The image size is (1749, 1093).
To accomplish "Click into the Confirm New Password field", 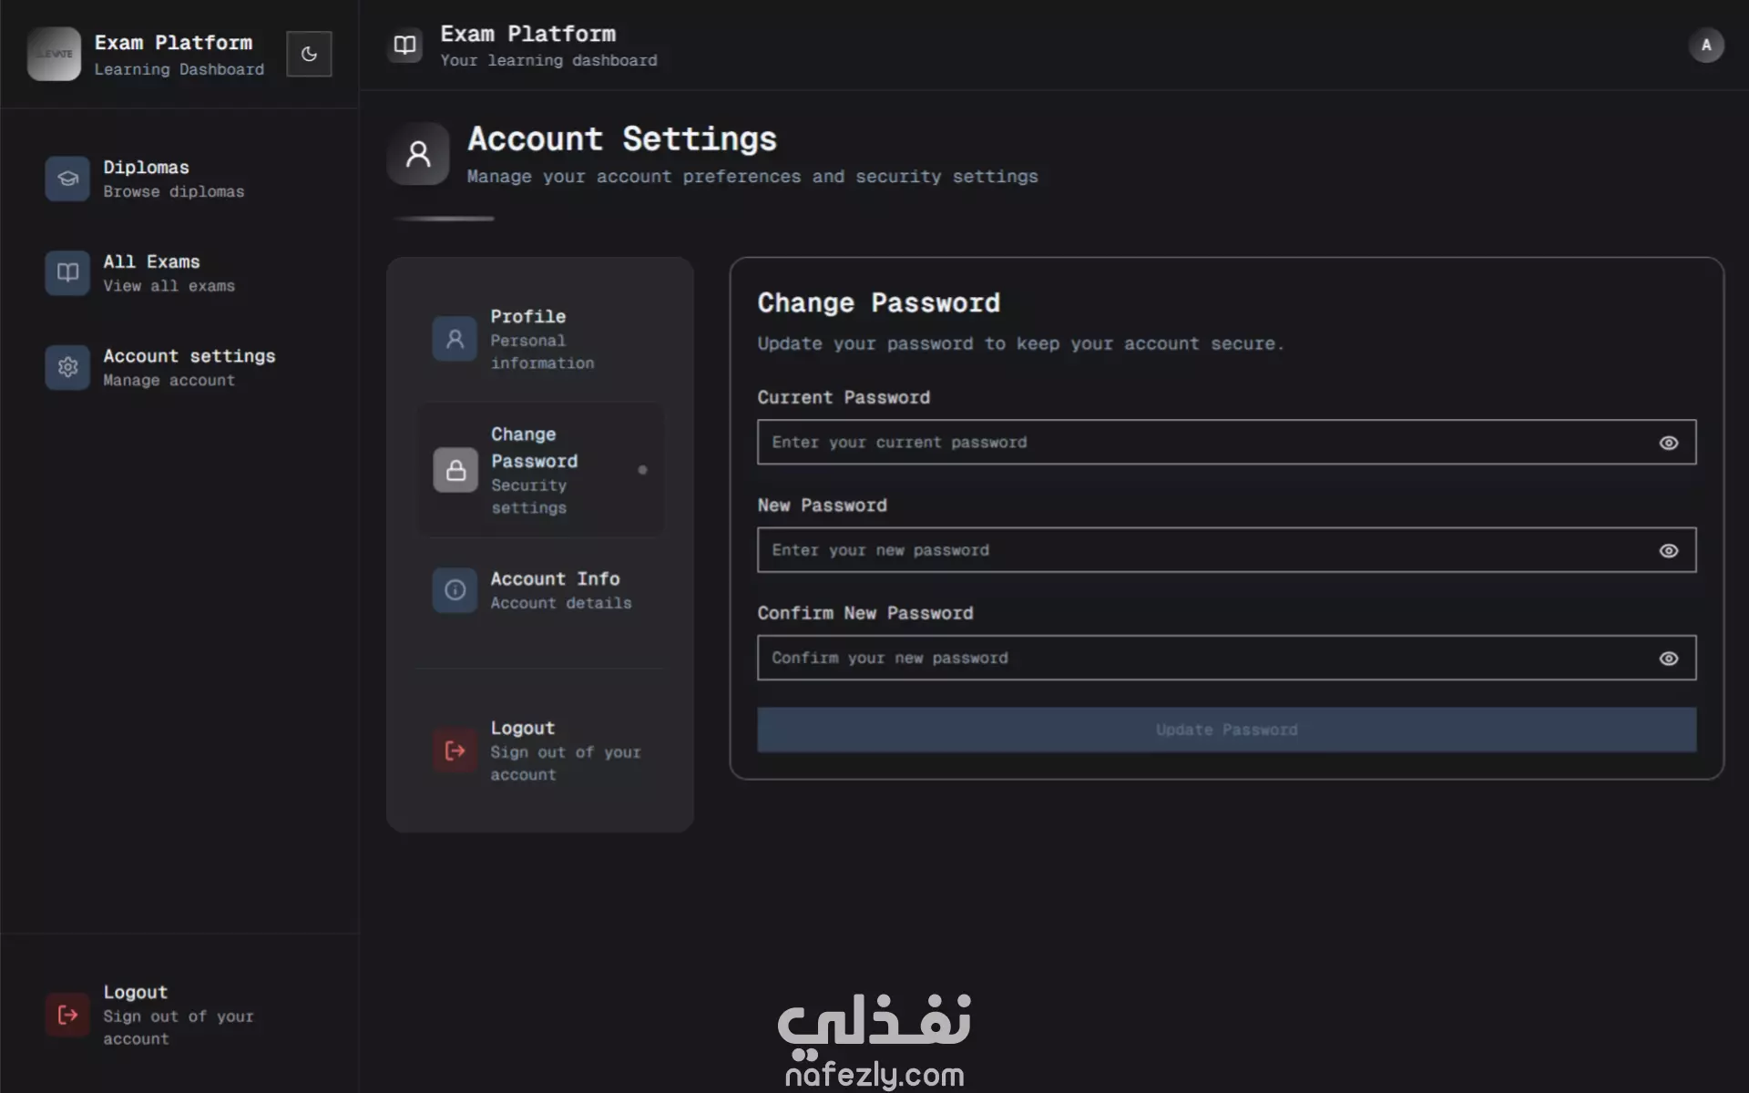I will pos(1202,659).
